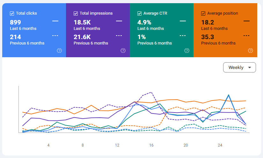Image resolution: width=263 pixels, height=158 pixels.
Task: Click the 1% previous CTR value
Action: pyautogui.click(x=142, y=37)
